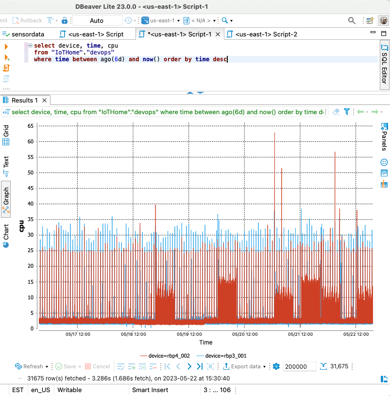Open result fetch settings via the gear icon
Screen dimensions: 390x396
click(x=276, y=366)
